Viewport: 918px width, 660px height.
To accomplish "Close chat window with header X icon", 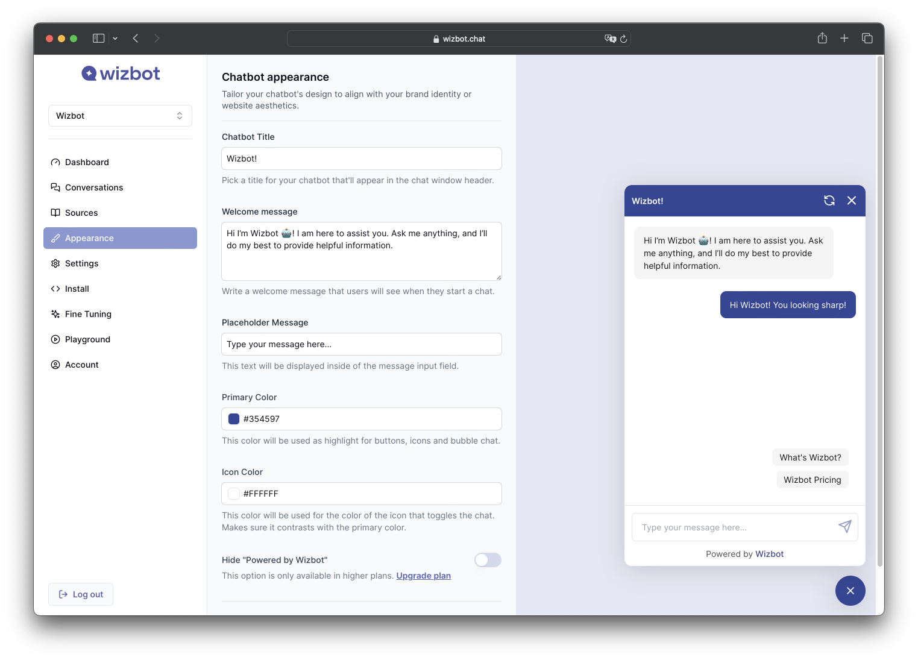I will [x=852, y=201].
